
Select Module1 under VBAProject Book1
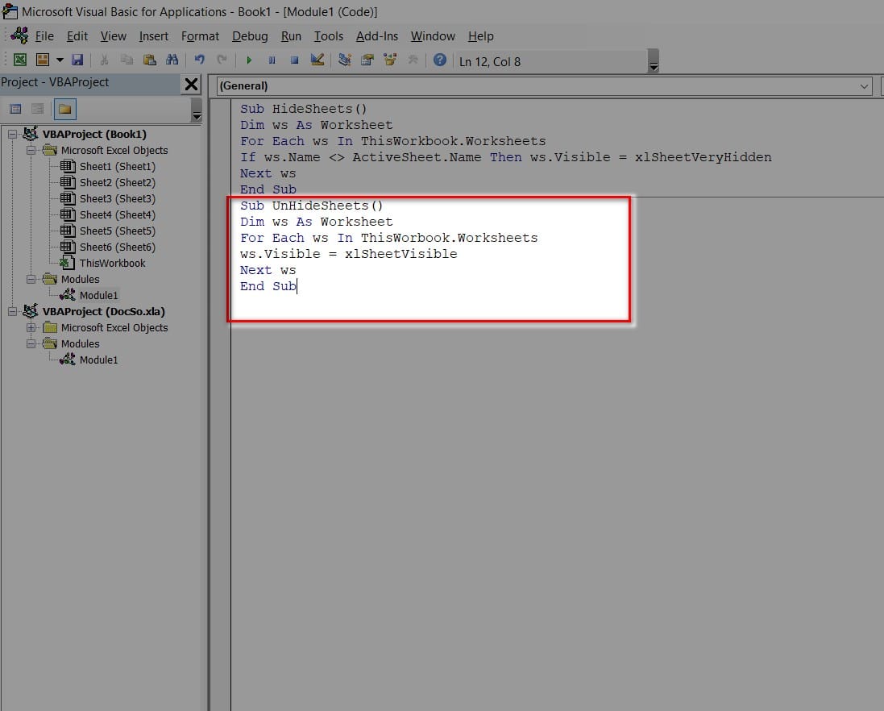97,295
